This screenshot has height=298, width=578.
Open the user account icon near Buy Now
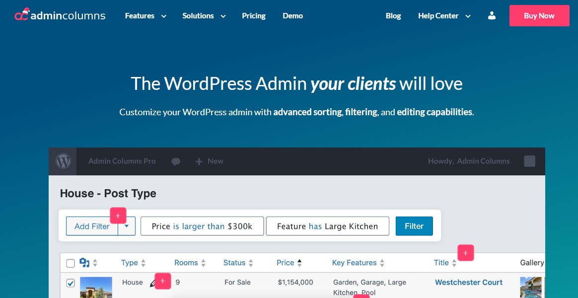click(x=492, y=15)
